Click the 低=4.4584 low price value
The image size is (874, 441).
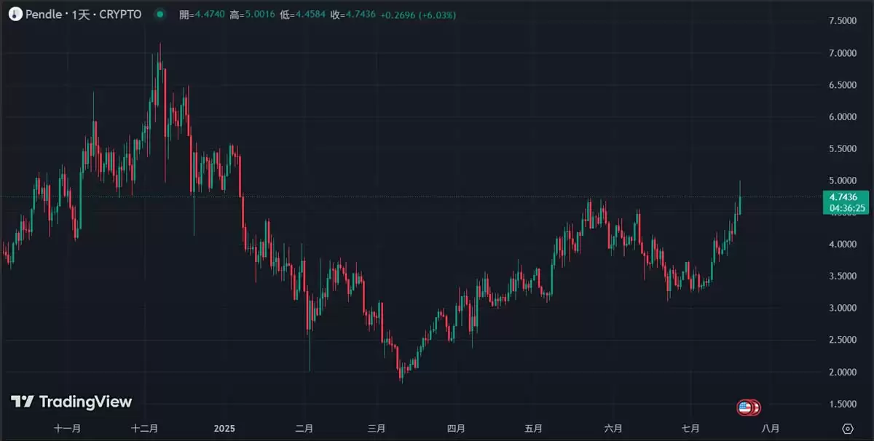[x=302, y=15]
